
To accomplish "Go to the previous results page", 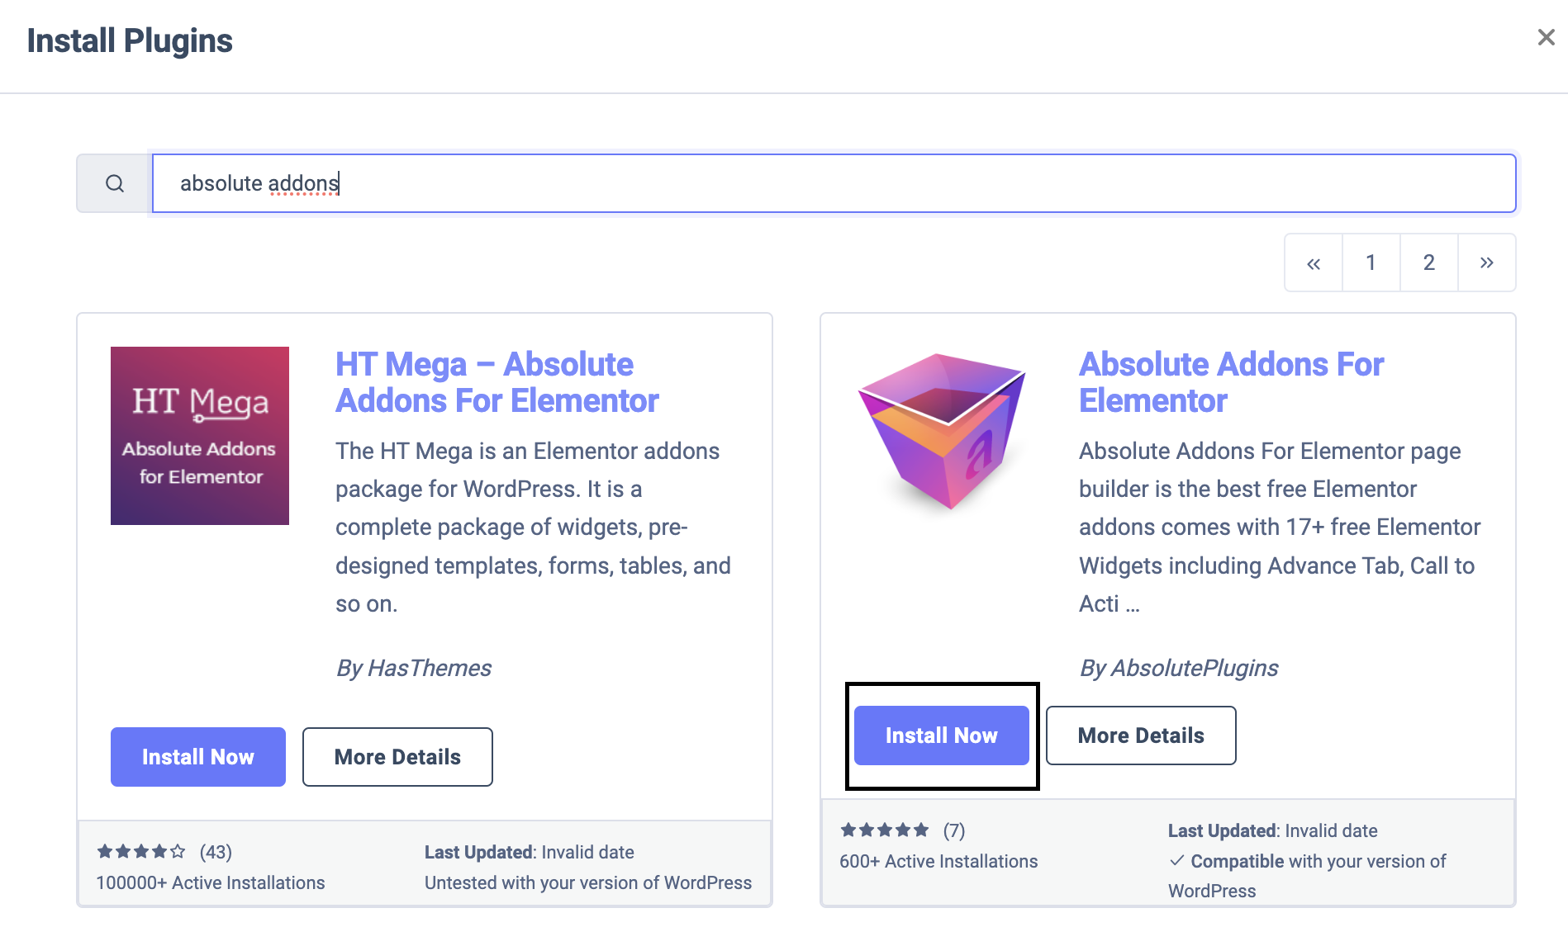I will (1314, 263).
